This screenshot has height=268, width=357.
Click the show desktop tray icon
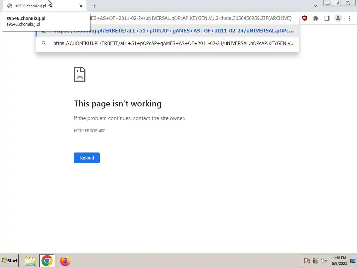pyautogui.click(x=353, y=261)
